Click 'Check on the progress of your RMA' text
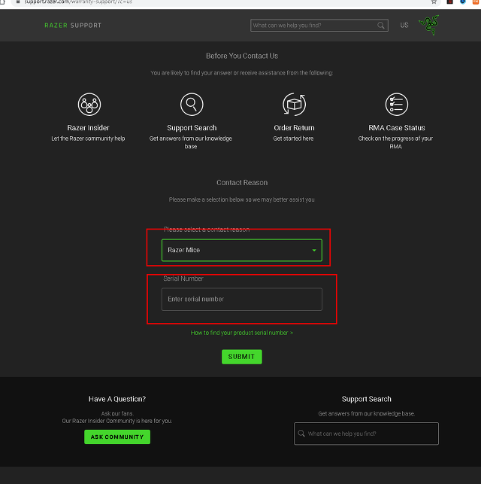This screenshot has width=481, height=484. [395, 142]
